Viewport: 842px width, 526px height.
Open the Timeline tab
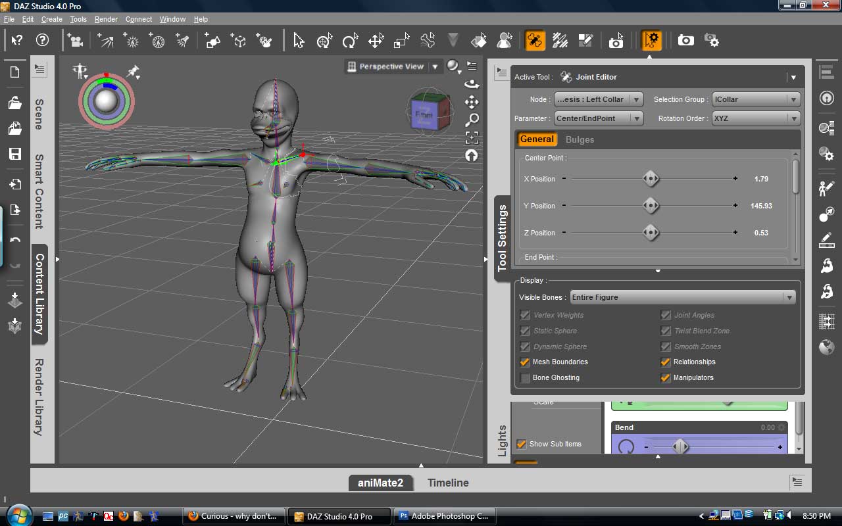pos(448,483)
